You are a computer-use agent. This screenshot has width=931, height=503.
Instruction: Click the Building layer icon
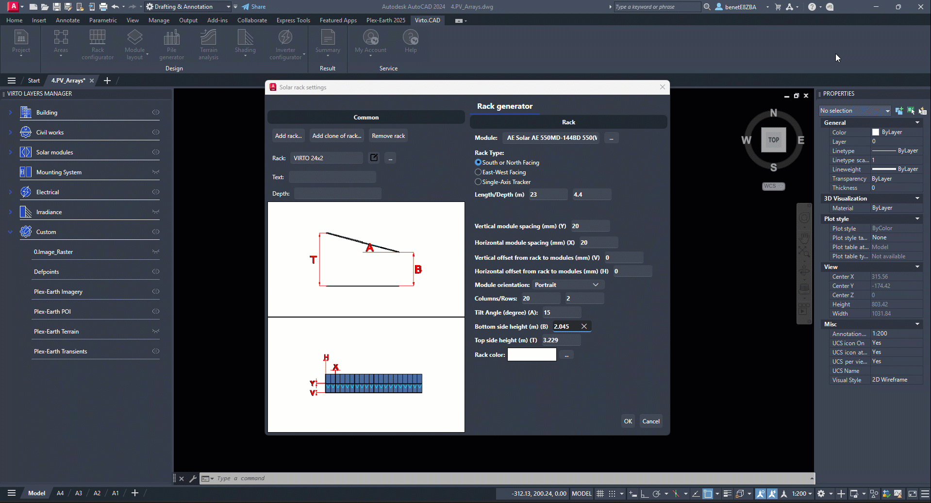(x=26, y=112)
